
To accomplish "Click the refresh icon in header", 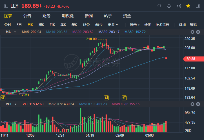I will [x=159, y=6].
